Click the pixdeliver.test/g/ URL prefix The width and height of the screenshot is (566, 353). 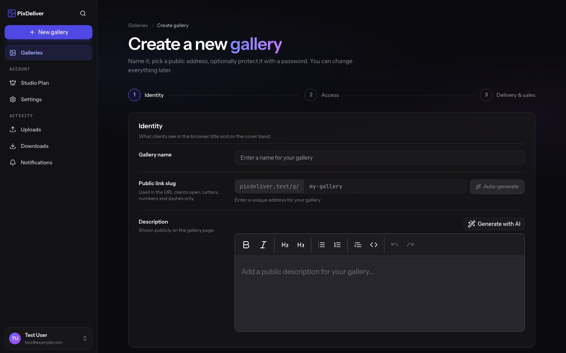click(x=269, y=186)
